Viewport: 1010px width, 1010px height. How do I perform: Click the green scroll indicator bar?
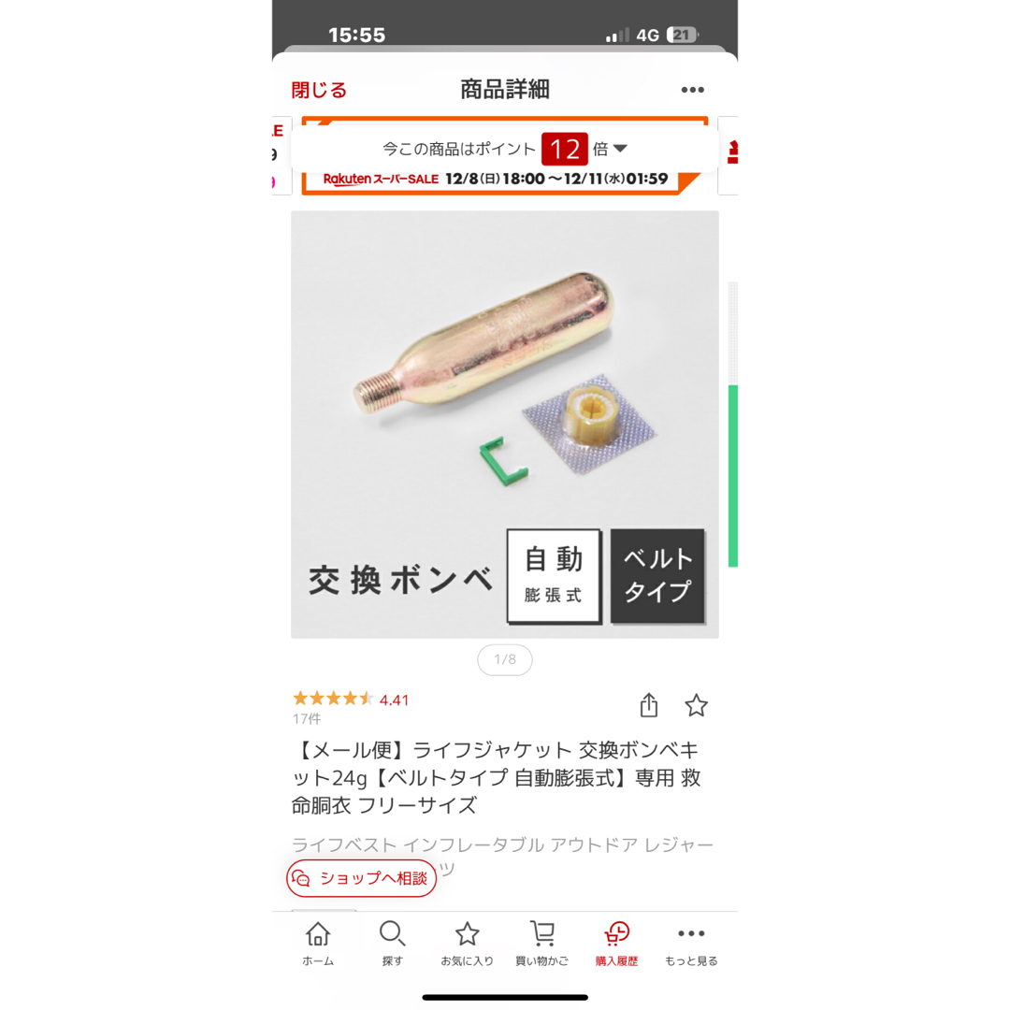point(733,476)
